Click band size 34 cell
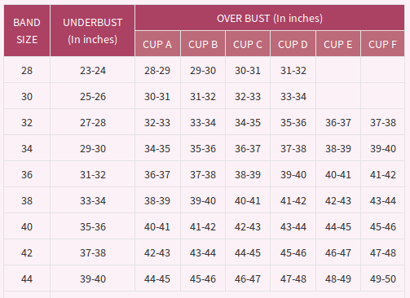The image size is (410, 298). tap(27, 149)
